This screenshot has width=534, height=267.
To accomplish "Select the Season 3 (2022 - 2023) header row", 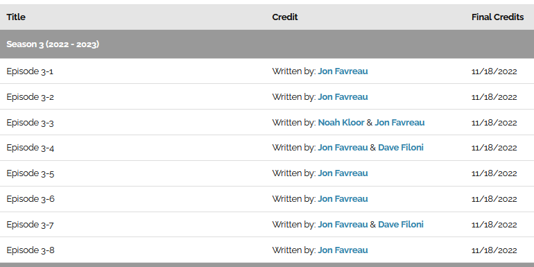I will pos(267,44).
